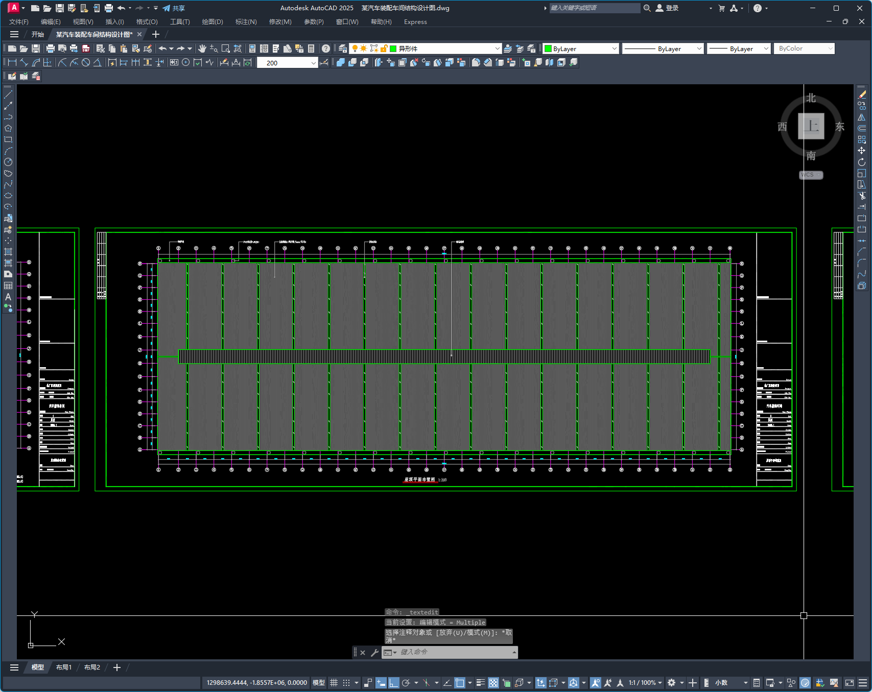This screenshot has width=872, height=692.
Task: Open the Plot (print) icon in the toolbar
Action: click(50, 49)
